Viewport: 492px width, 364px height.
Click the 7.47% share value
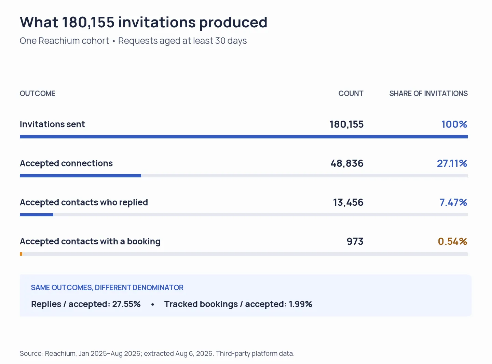point(453,202)
